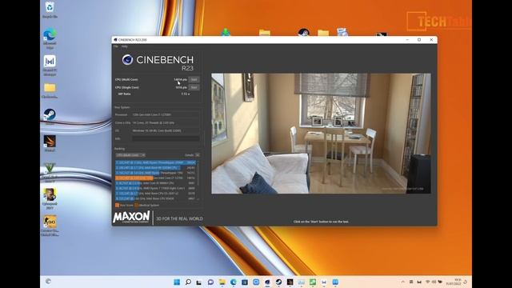Open the yellow folder on the desktop
The width and height of the screenshot is (512, 288).
pos(50,90)
